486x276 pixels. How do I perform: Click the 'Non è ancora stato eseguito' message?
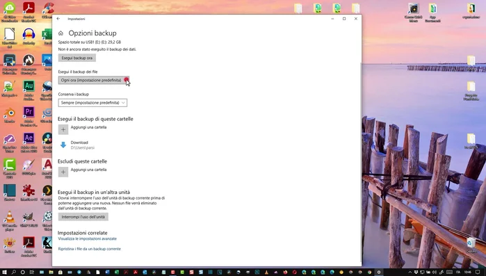coord(97,49)
